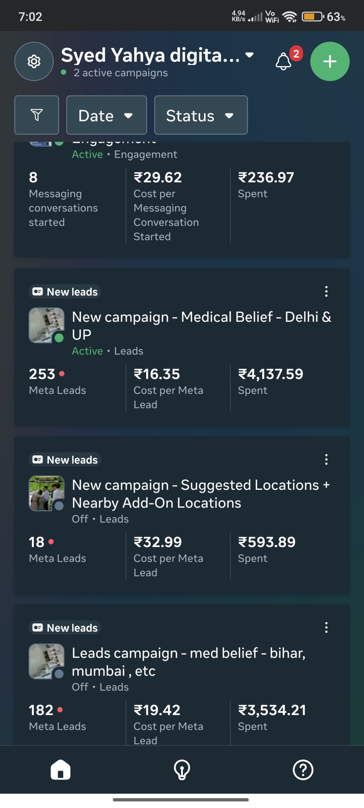Open the lightbulb insights tab
364x808 pixels.
pos(182,769)
